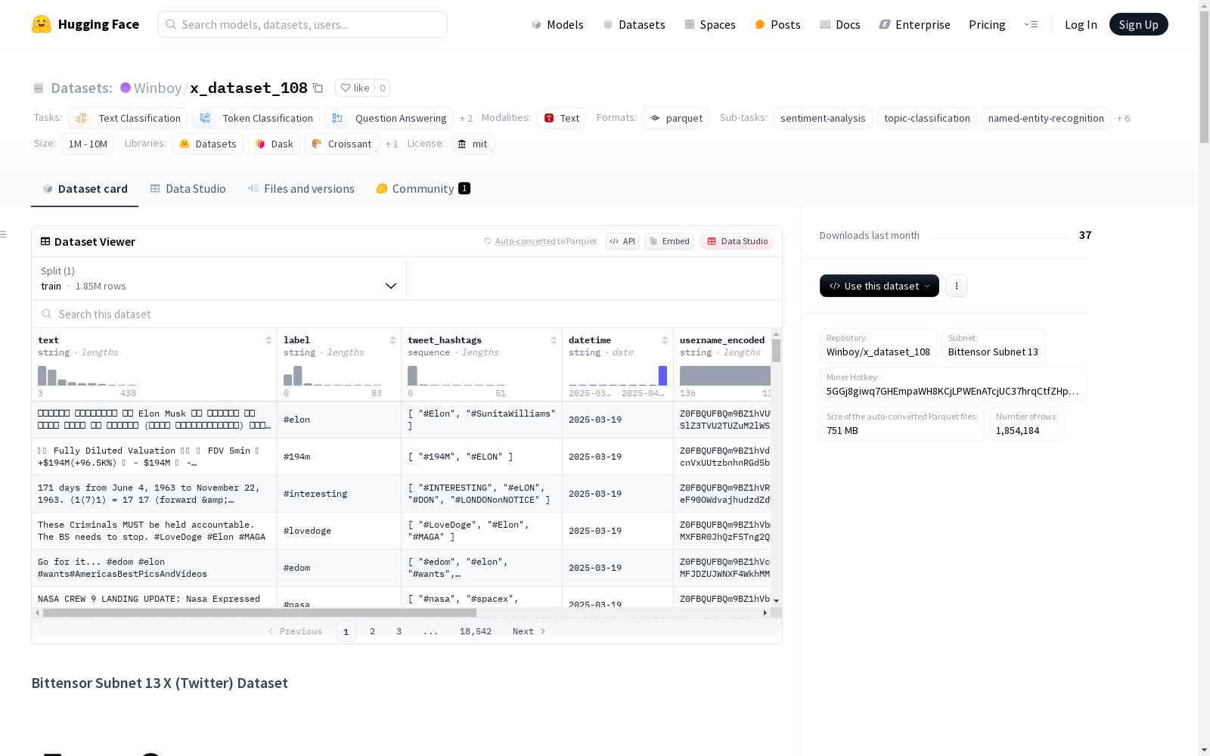Jump to page 2

372,631
